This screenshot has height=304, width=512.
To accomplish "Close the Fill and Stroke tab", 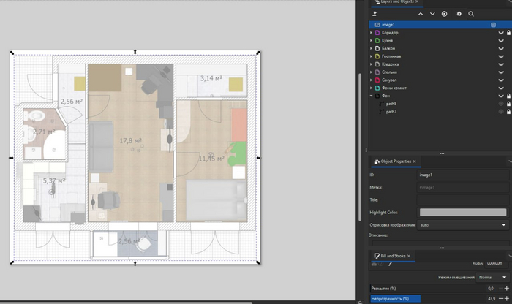I will pos(410,256).
